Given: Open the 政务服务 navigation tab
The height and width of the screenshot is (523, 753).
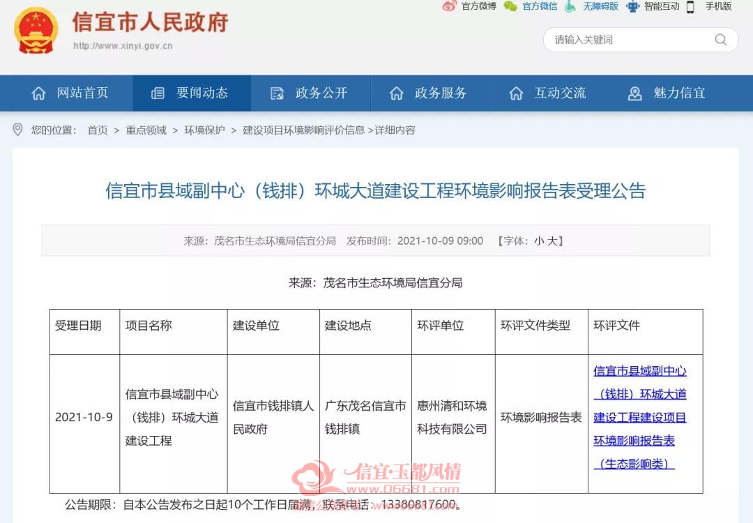Looking at the screenshot, I should (430, 93).
